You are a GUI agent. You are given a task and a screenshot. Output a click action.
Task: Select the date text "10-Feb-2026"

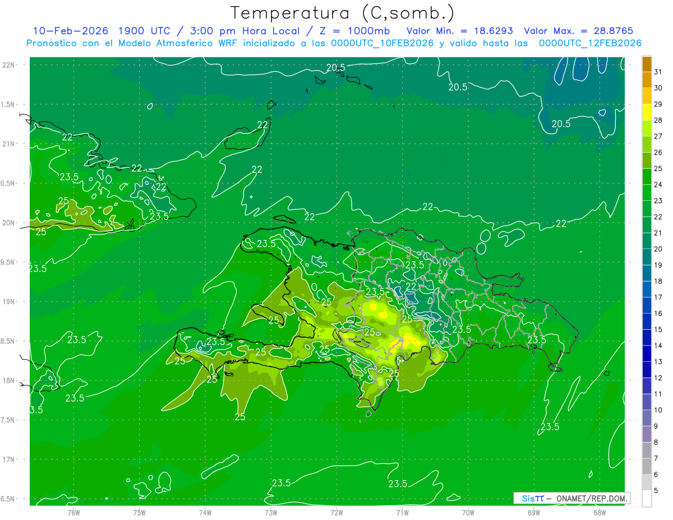pos(70,31)
